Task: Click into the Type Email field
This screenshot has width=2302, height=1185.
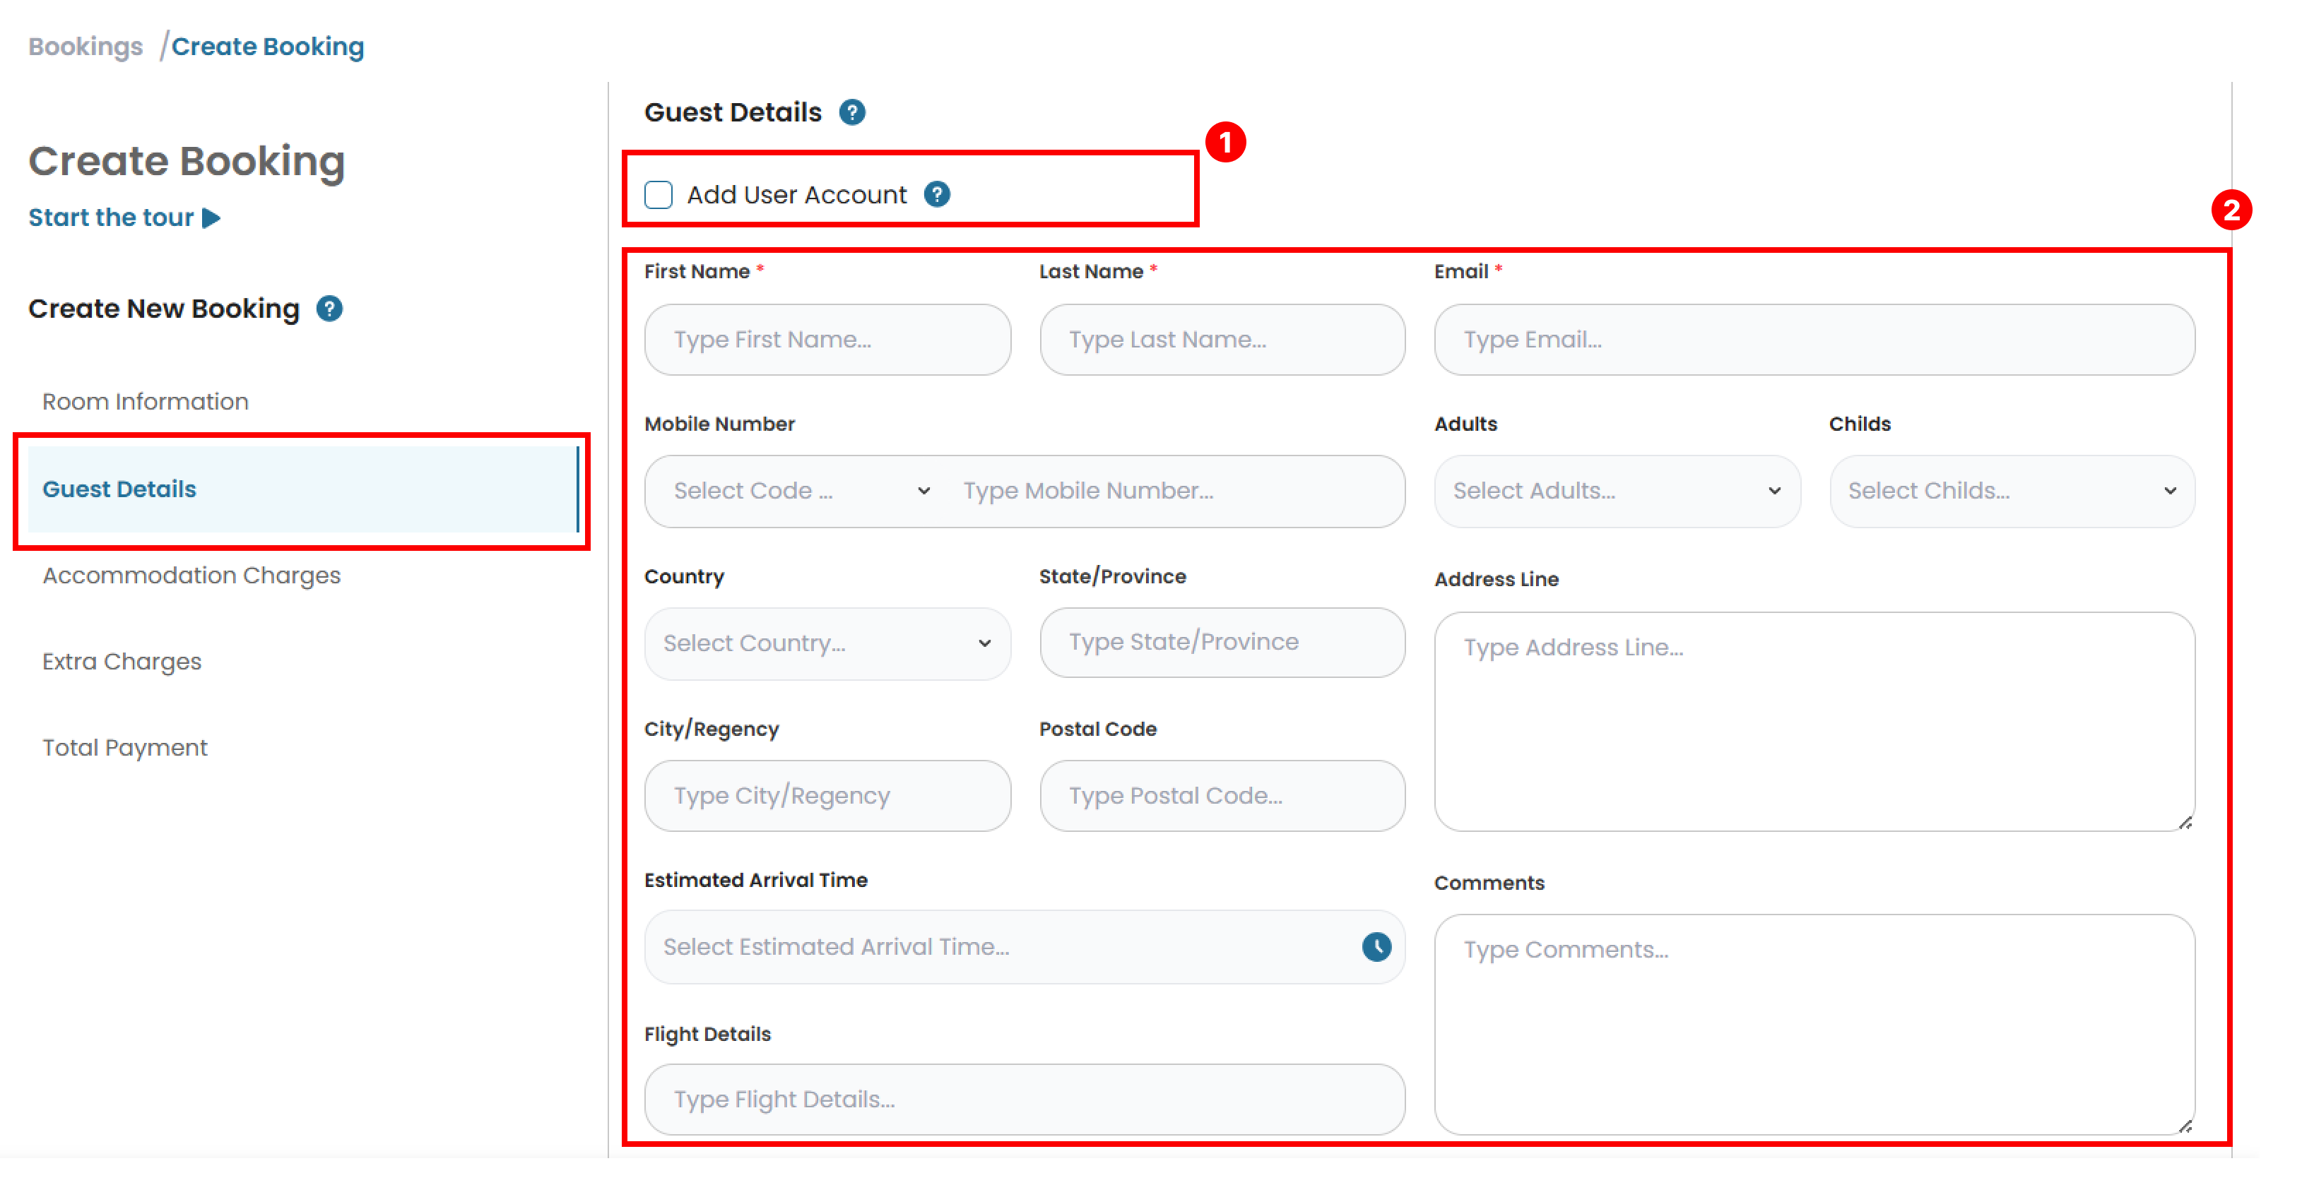Action: 1813,340
